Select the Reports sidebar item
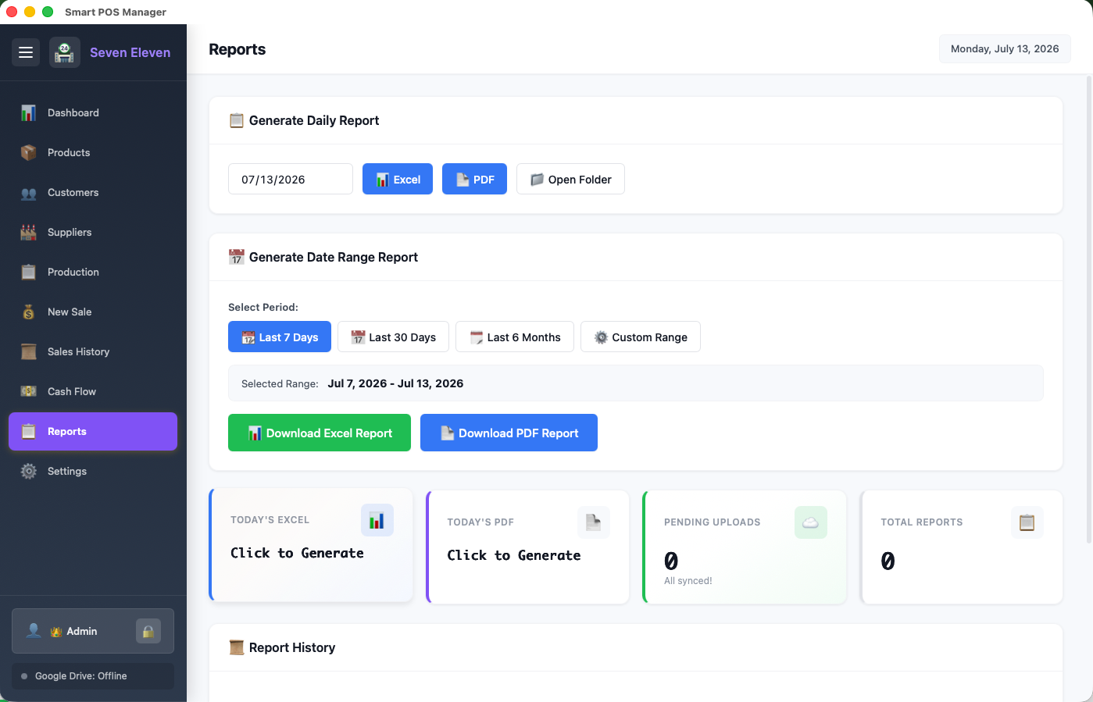 pyautogui.click(x=93, y=431)
